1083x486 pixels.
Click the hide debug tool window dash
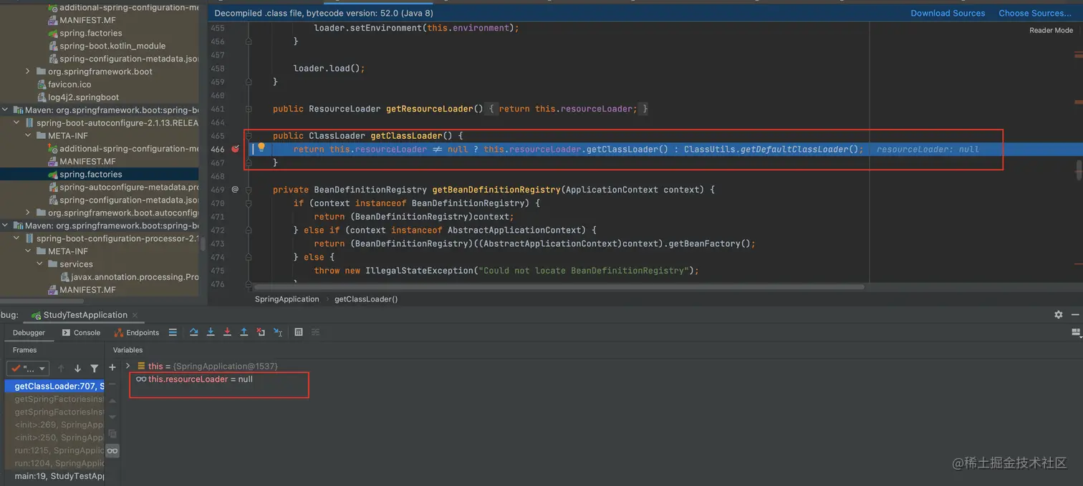coord(1075,314)
